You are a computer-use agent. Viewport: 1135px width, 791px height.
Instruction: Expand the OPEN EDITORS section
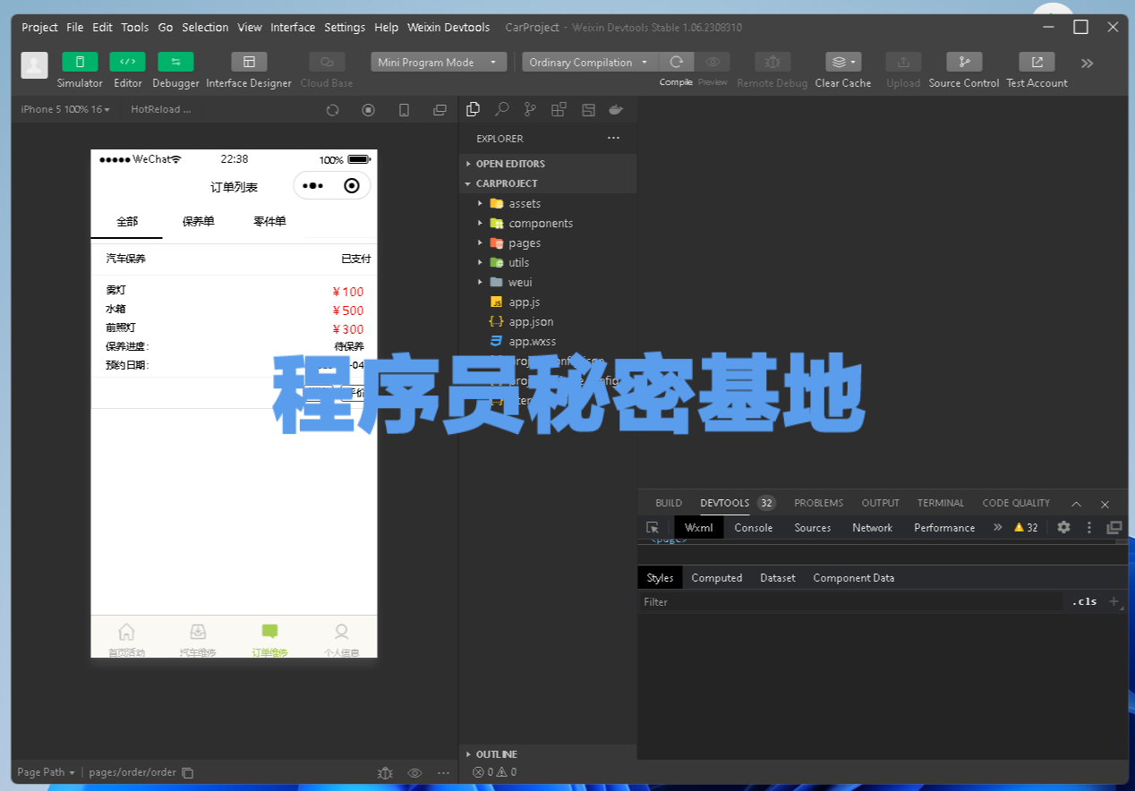548,164
